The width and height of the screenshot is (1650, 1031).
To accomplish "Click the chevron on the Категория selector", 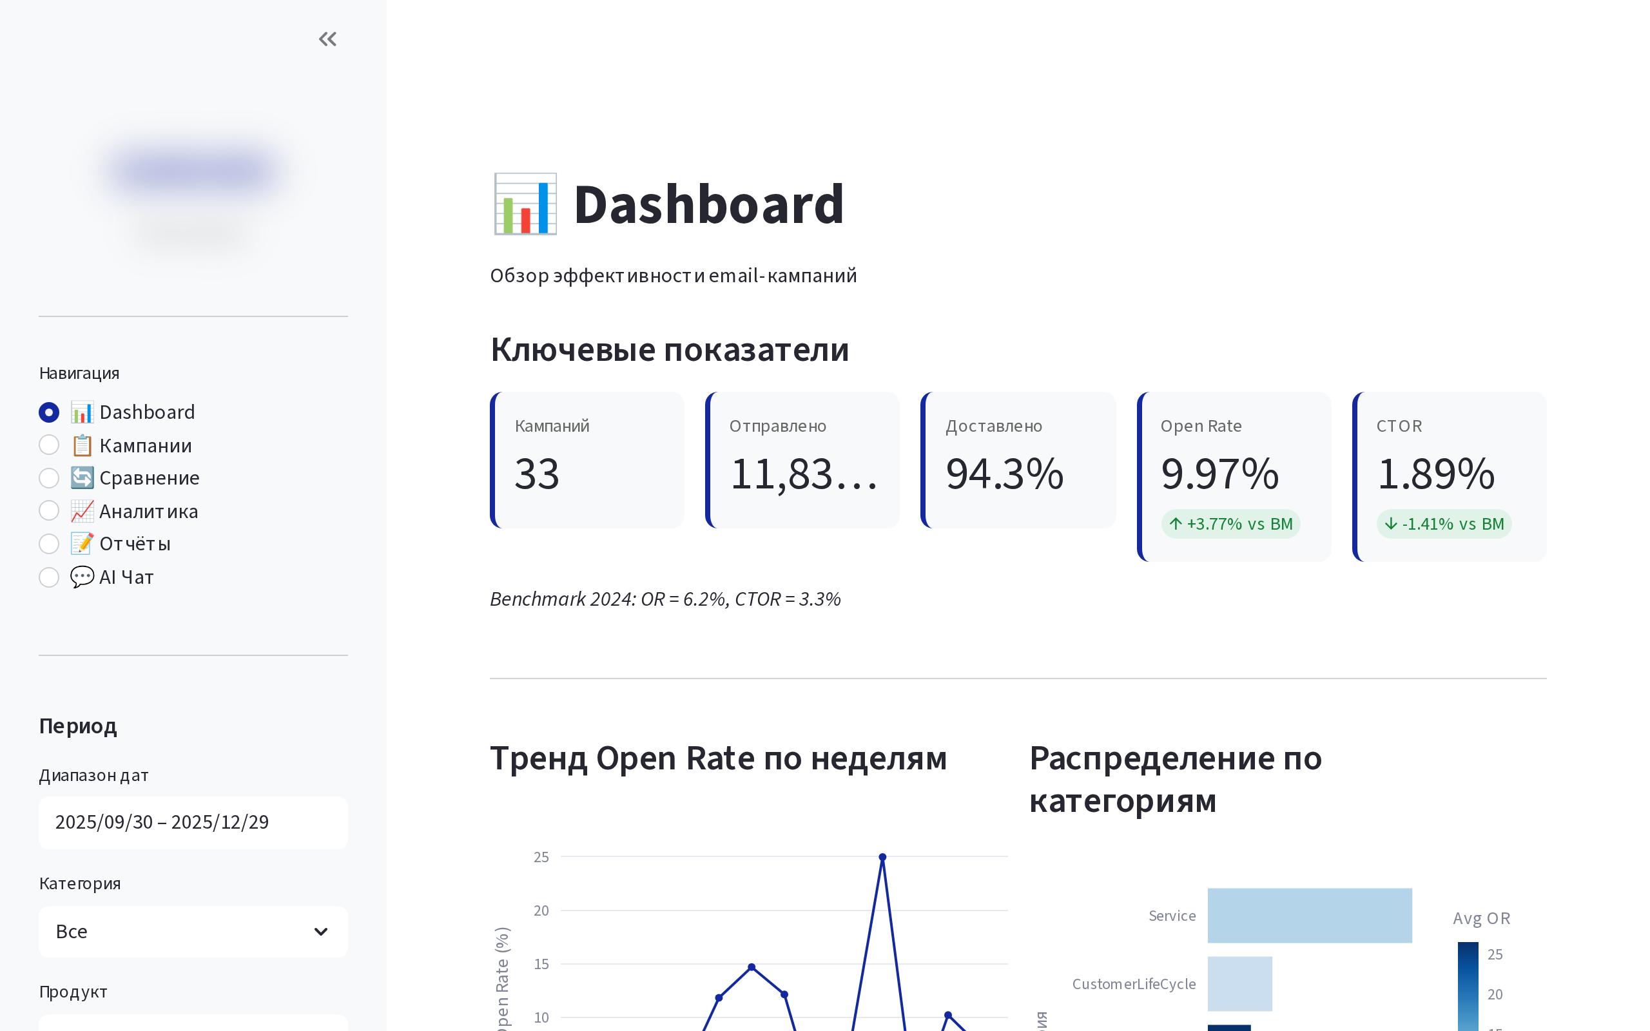I will (320, 932).
